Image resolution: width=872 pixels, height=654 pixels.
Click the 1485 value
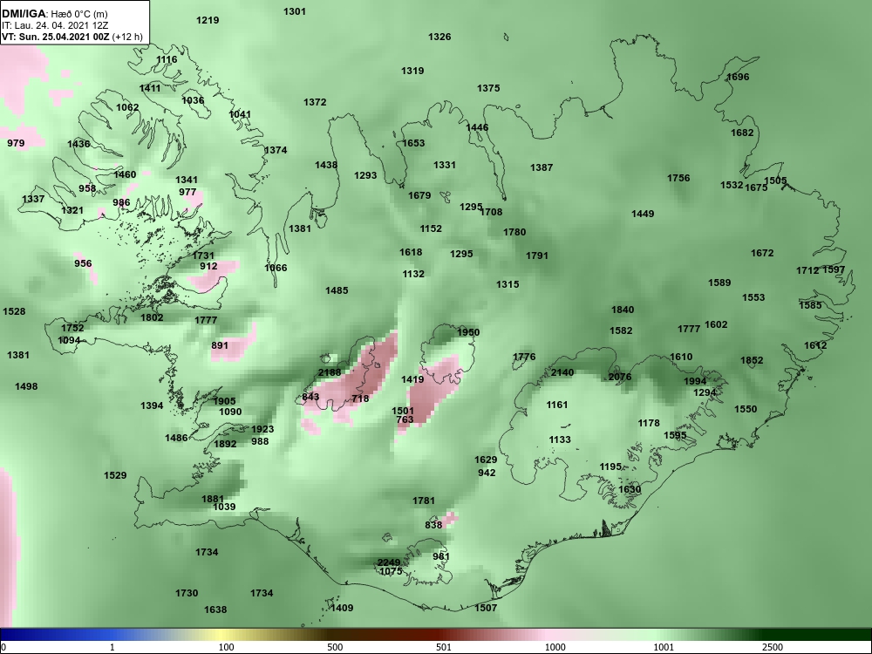click(337, 290)
